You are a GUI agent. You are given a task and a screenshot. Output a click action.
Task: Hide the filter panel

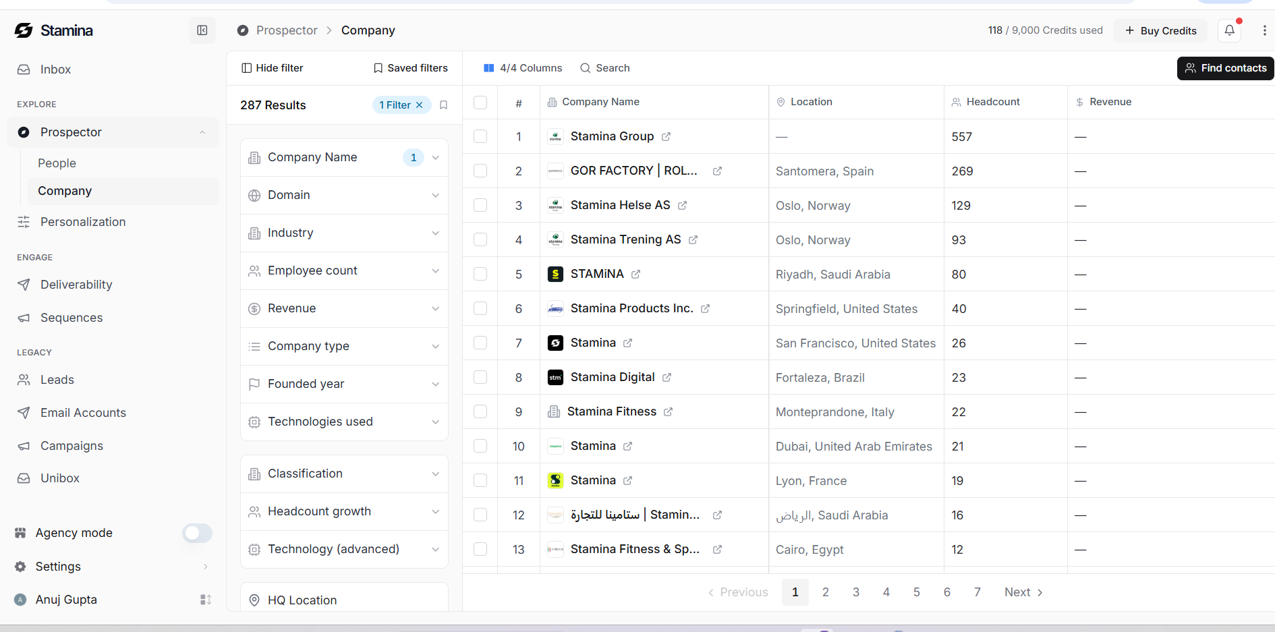(x=273, y=68)
